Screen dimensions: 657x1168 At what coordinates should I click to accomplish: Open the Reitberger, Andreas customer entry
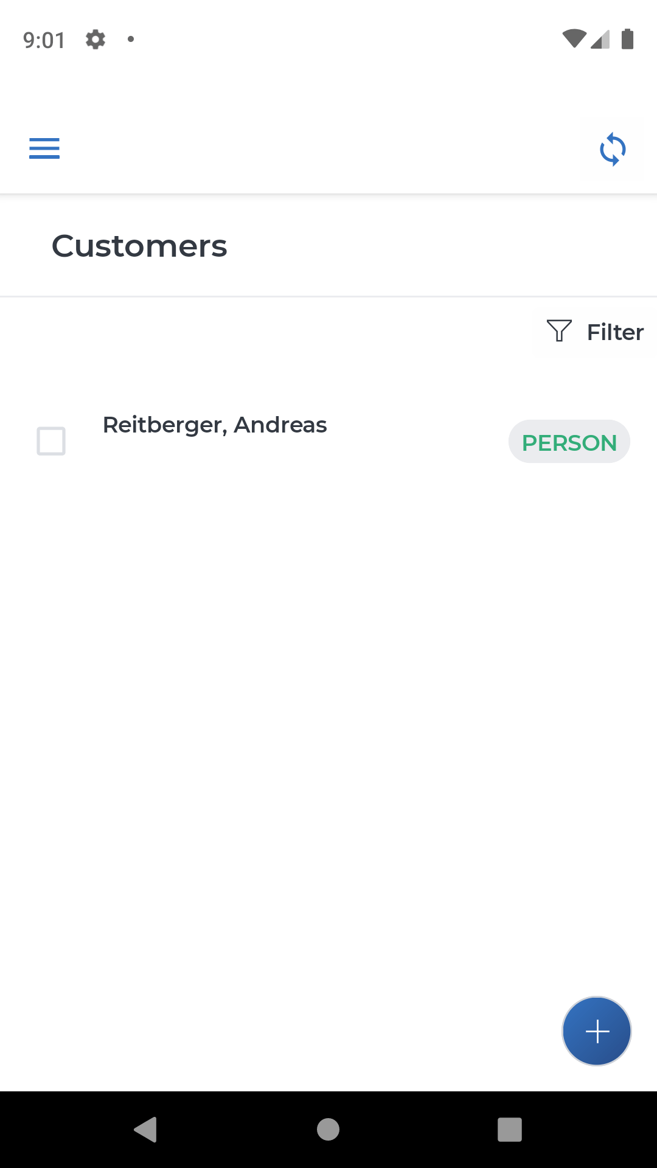coord(215,425)
